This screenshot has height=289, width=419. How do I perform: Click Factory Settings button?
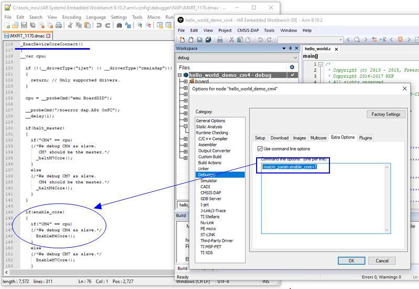tap(386, 114)
